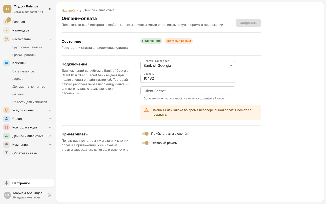
Task: Open Новости для клиентов
Action: click(30, 102)
